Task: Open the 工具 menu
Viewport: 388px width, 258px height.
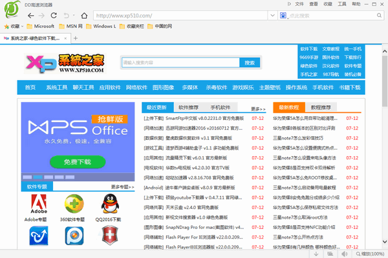Action: pos(342,4)
